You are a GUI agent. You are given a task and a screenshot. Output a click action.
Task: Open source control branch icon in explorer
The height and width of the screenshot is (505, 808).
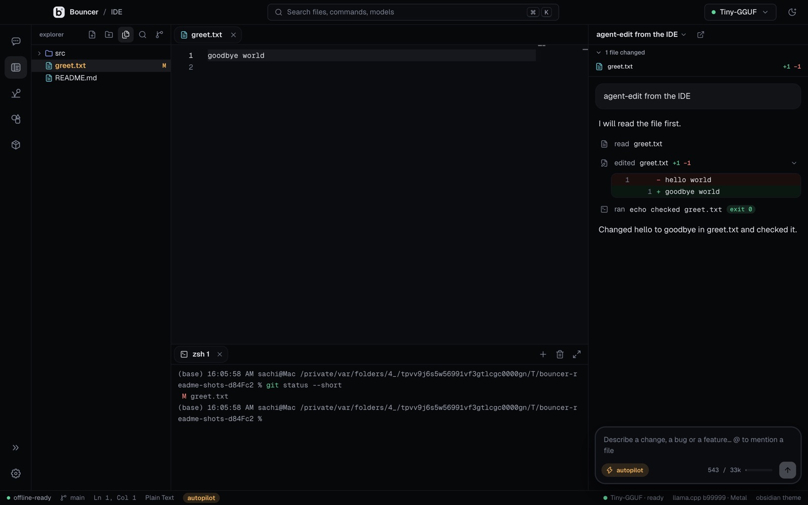pos(160,35)
